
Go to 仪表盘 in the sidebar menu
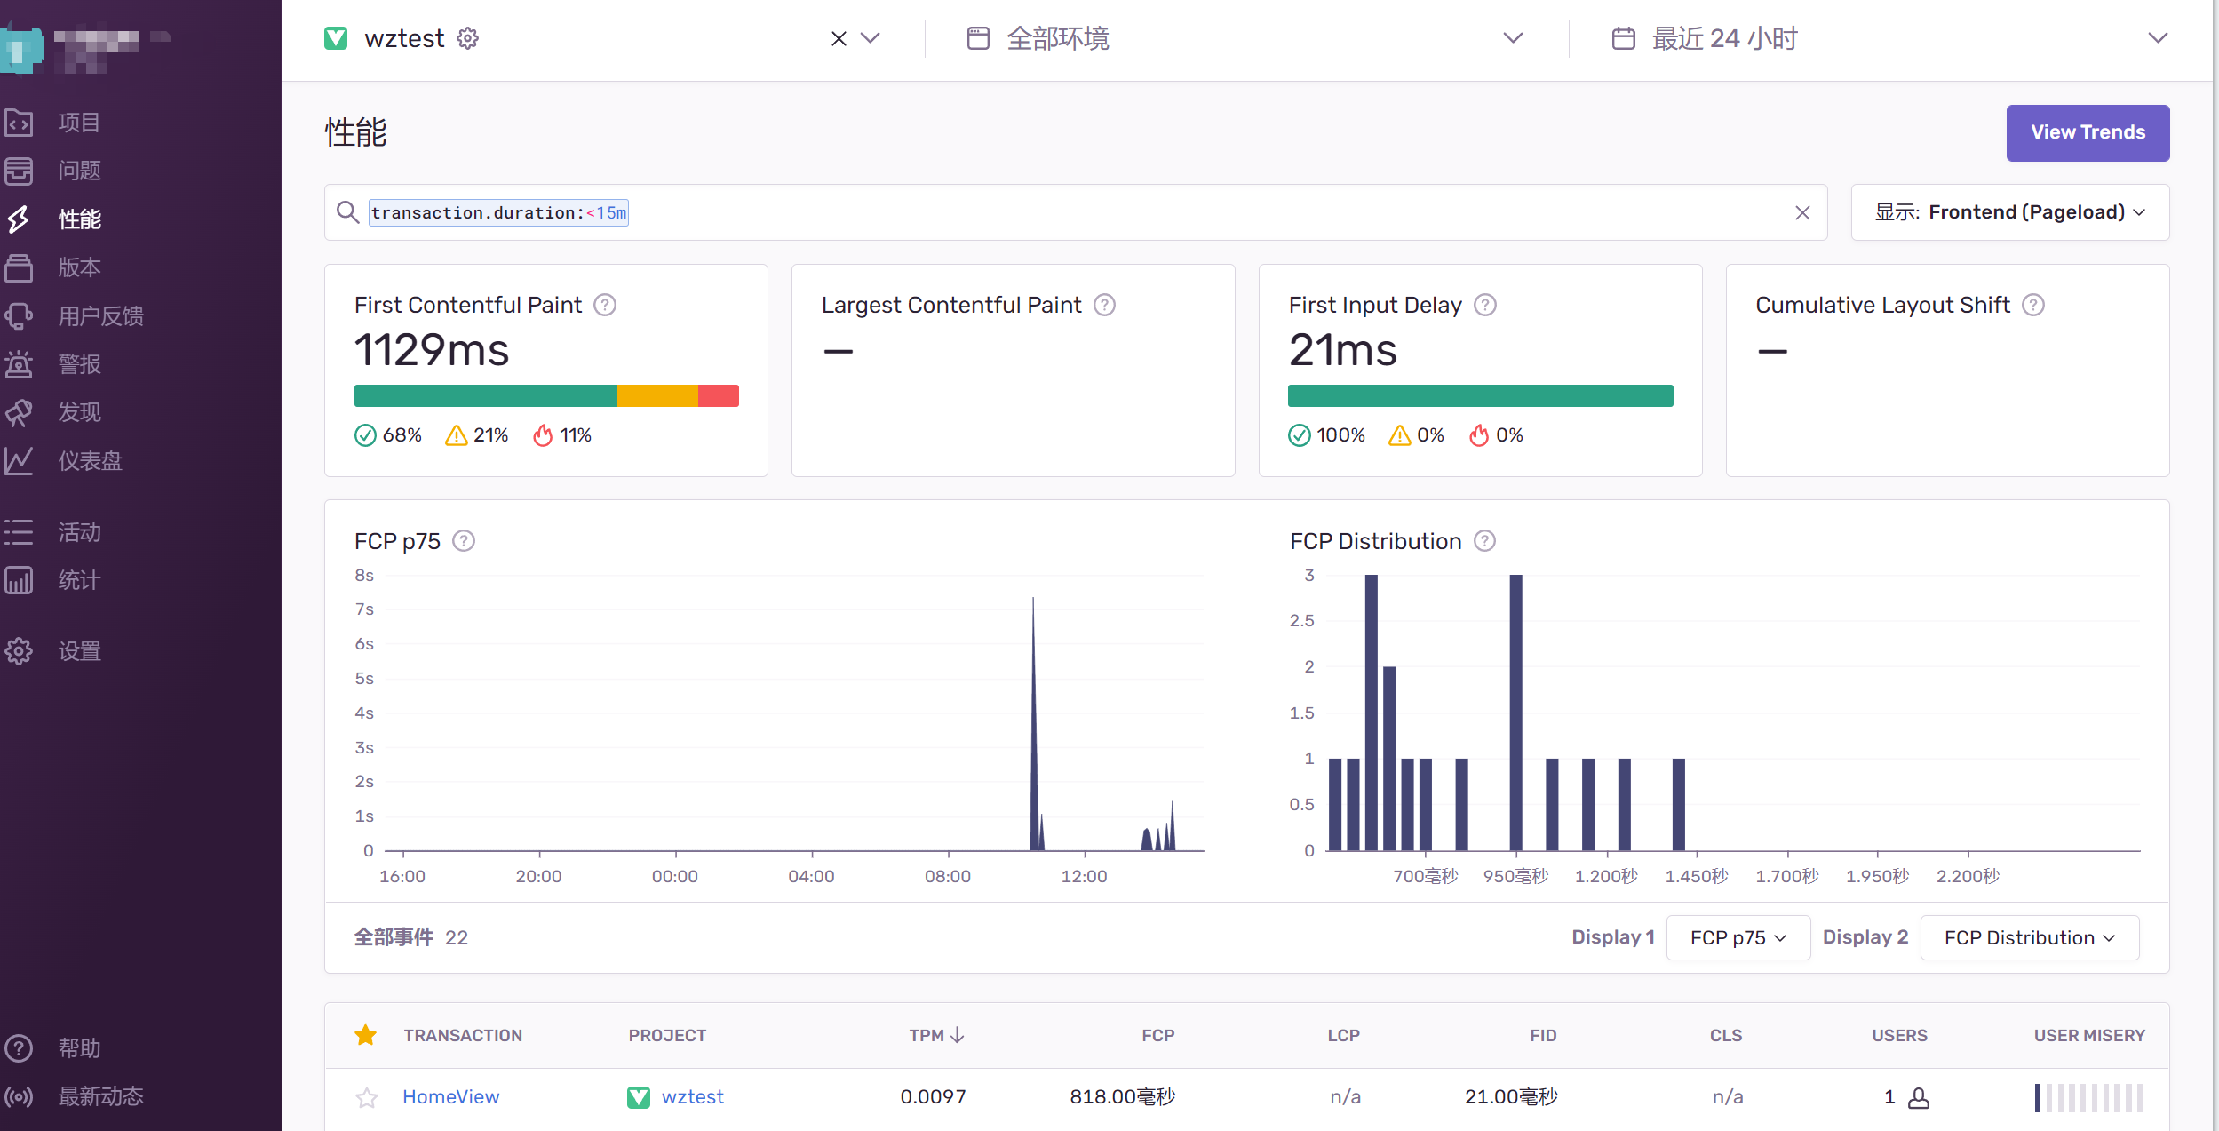[90, 460]
